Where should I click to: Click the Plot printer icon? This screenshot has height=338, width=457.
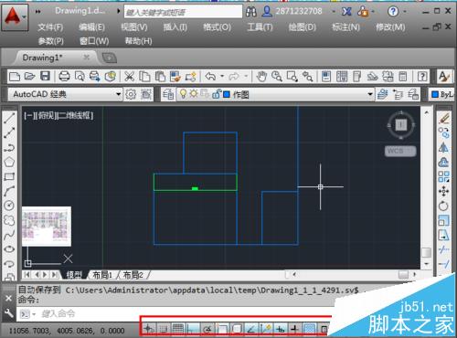64,76
